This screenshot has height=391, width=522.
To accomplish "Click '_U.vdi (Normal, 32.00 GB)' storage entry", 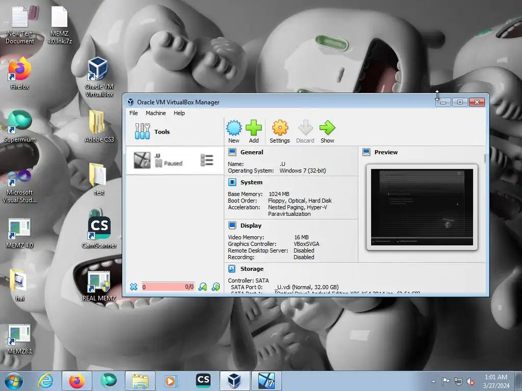I will point(307,287).
